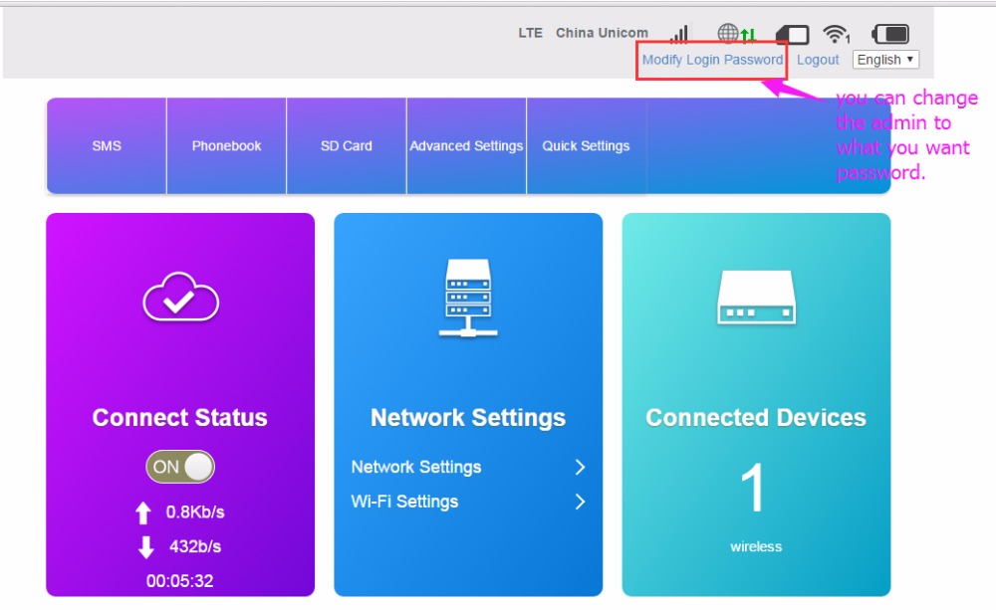Click the signal strength bars icon
This screenshot has width=996, height=610.
pos(679,34)
